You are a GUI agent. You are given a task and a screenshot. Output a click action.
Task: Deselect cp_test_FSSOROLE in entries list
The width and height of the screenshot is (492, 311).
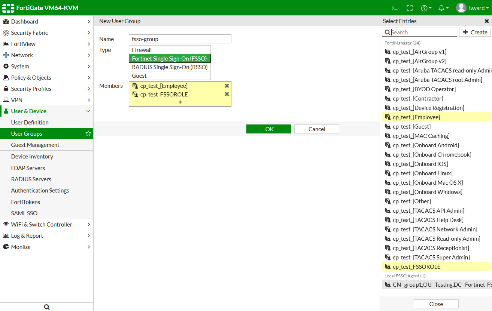(436, 267)
